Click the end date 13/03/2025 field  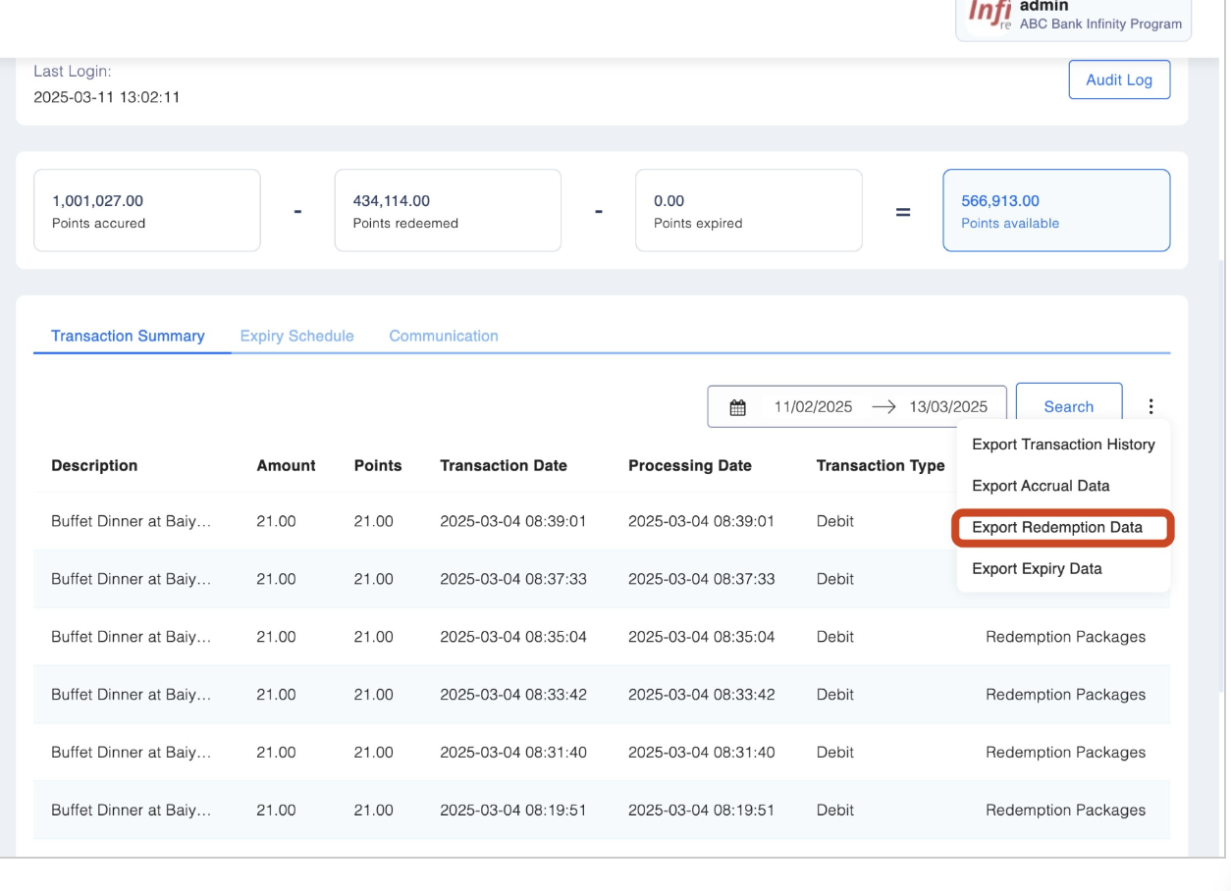948,407
